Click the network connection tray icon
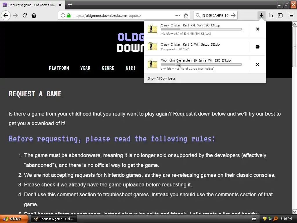The image size is (297, 223). pos(270,219)
